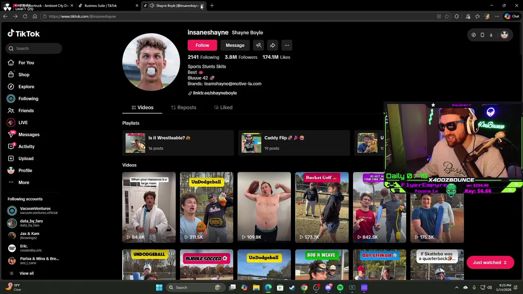Play the Bucket Golf video
523x294 pixels.
click(x=322, y=207)
